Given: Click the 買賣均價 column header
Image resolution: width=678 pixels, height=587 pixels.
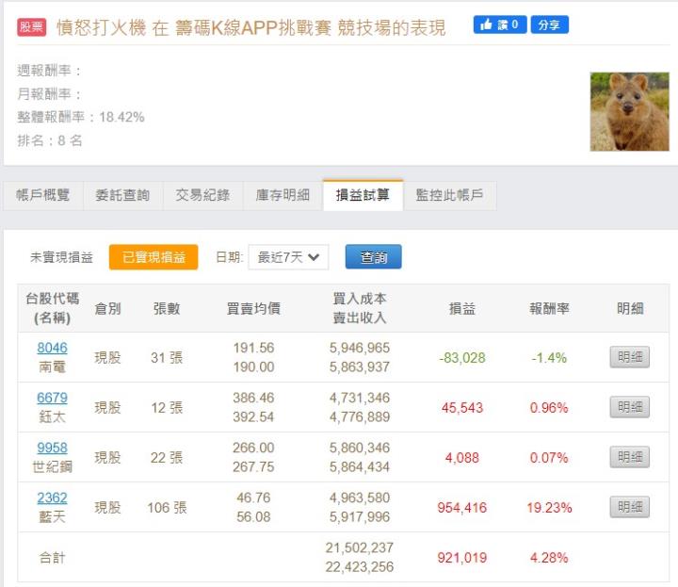Looking at the screenshot, I should tap(253, 308).
